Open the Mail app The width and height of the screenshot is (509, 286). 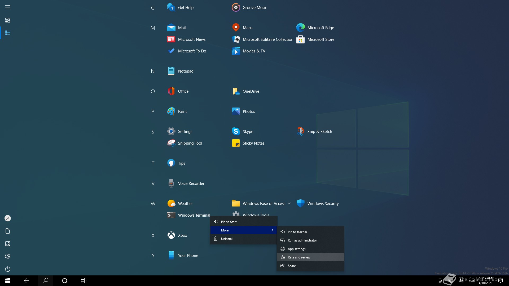(176, 28)
